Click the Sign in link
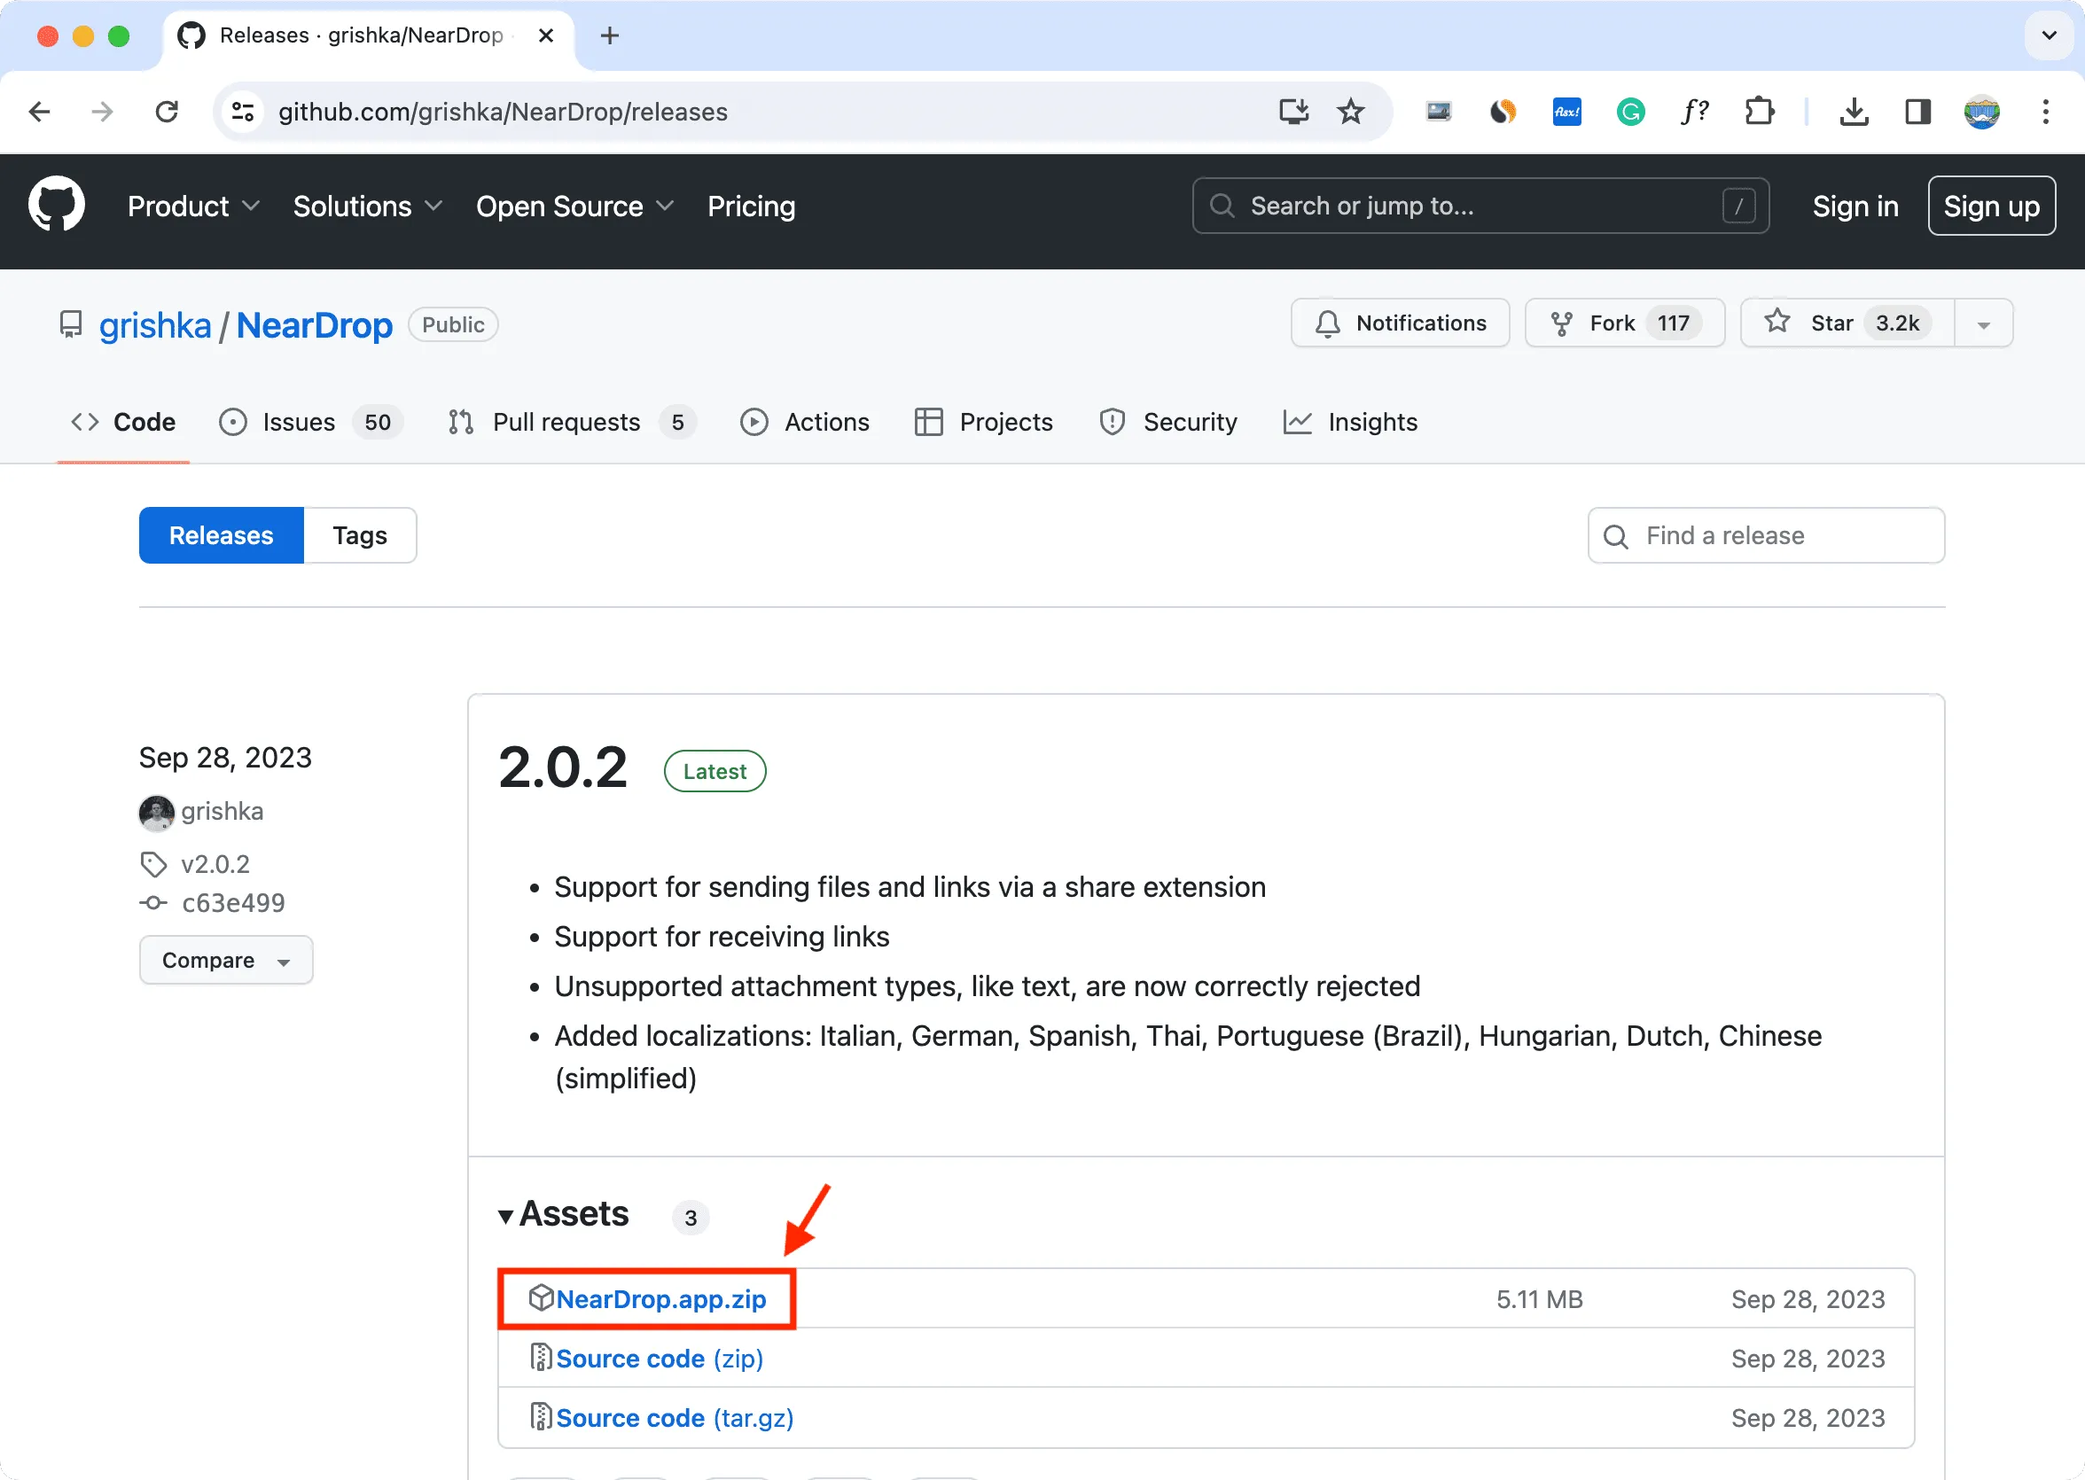This screenshot has height=1480, width=2085. point(1855,206)
